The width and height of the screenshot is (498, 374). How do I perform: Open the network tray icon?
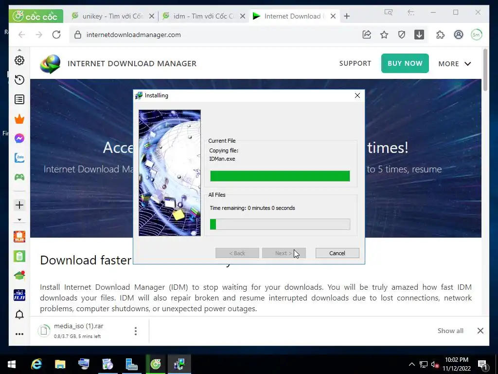click(x=424, y=364)
